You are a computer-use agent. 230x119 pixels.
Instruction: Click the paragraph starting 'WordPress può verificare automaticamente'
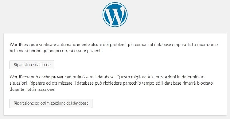point(114,48)
